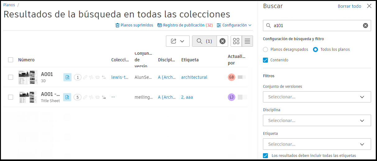Switch to list view of sheets
The height and width of the screenshot is (161, 377).
[x=247, y=41]
